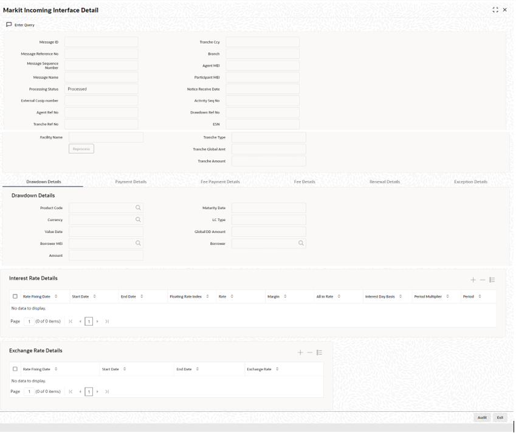Sort Exchange Rate table by Rate Fixing Date
Screen dimensions: 516x433
pyautogui.click(x=56, y=369)
